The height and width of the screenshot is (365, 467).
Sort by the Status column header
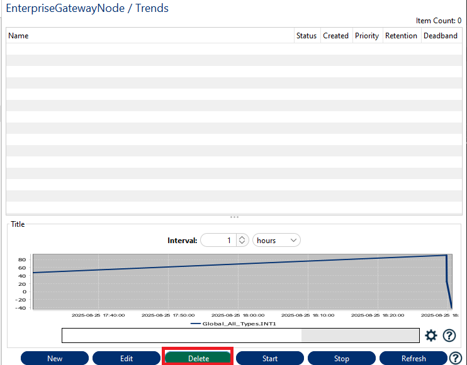click(x=307, y=36)
